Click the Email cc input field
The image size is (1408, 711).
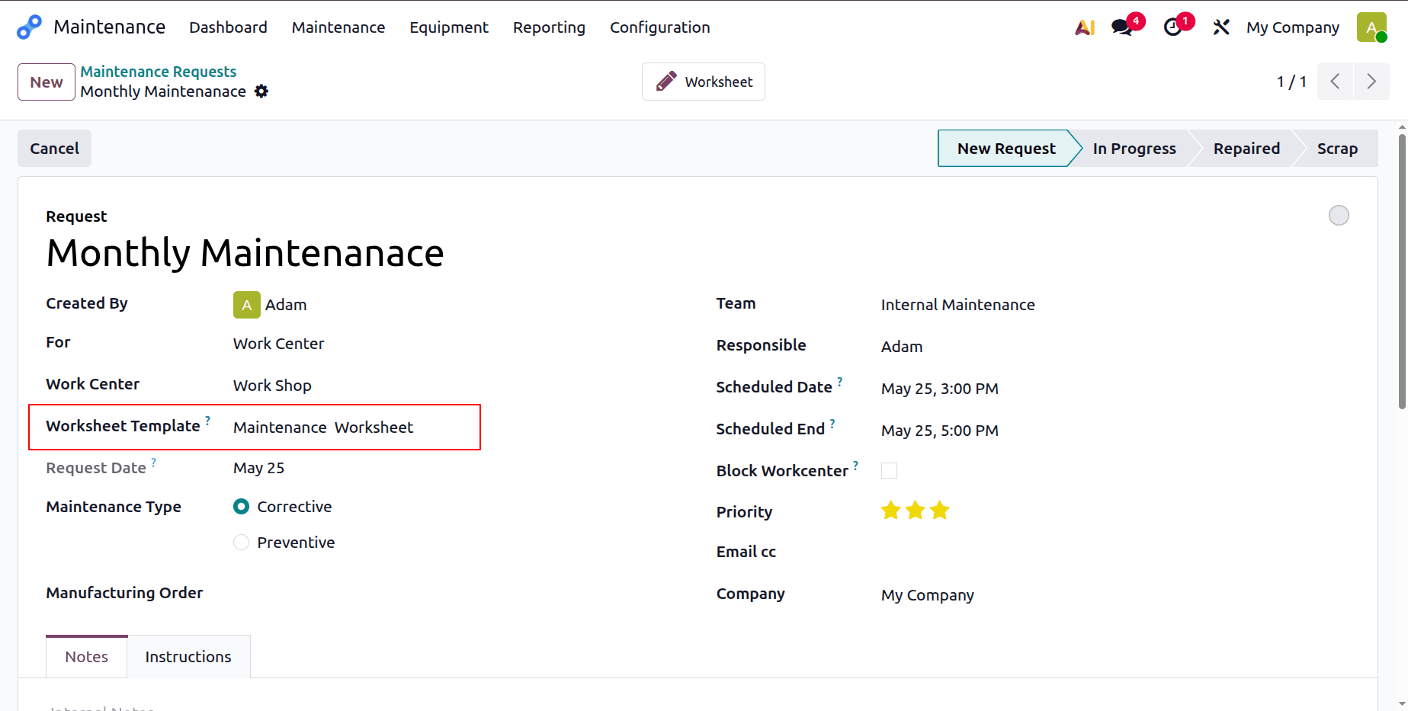pos(1115,552)
